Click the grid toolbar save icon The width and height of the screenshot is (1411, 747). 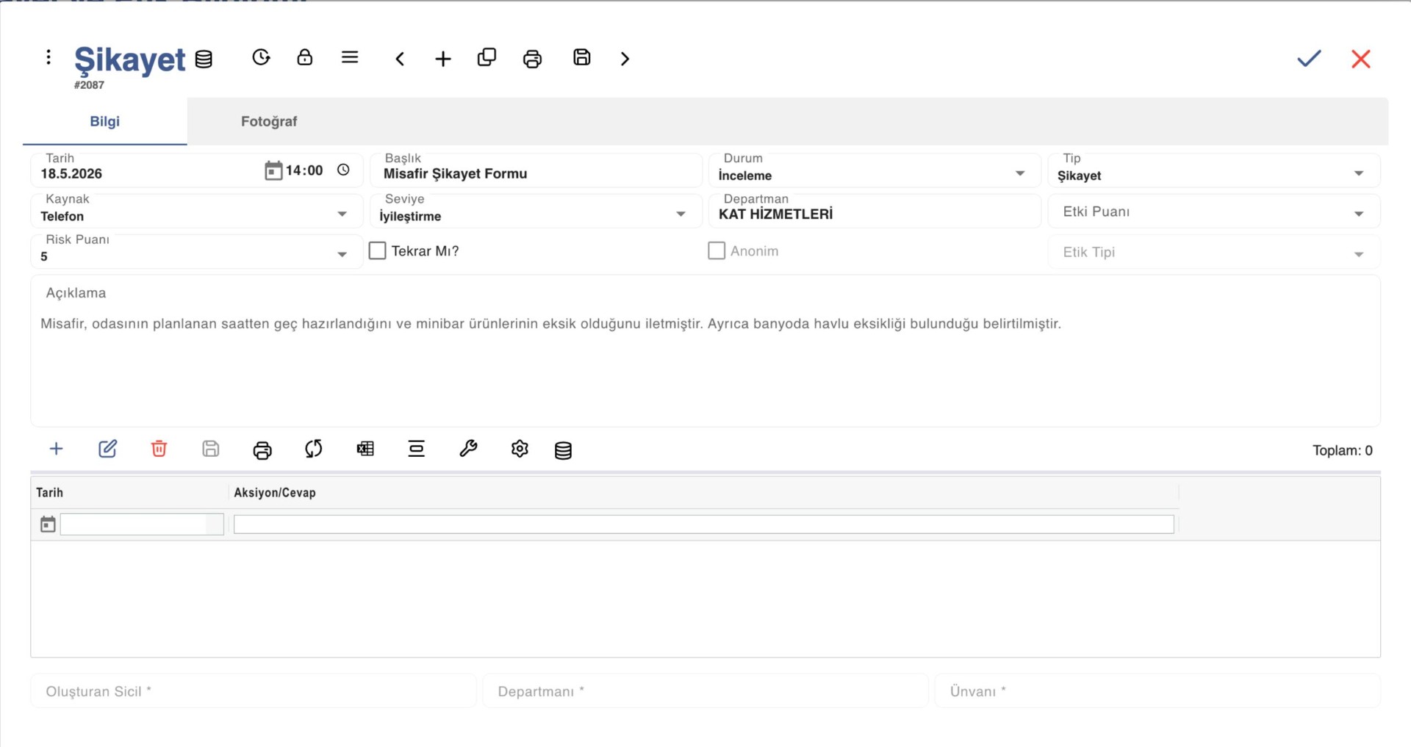point(210,449)
